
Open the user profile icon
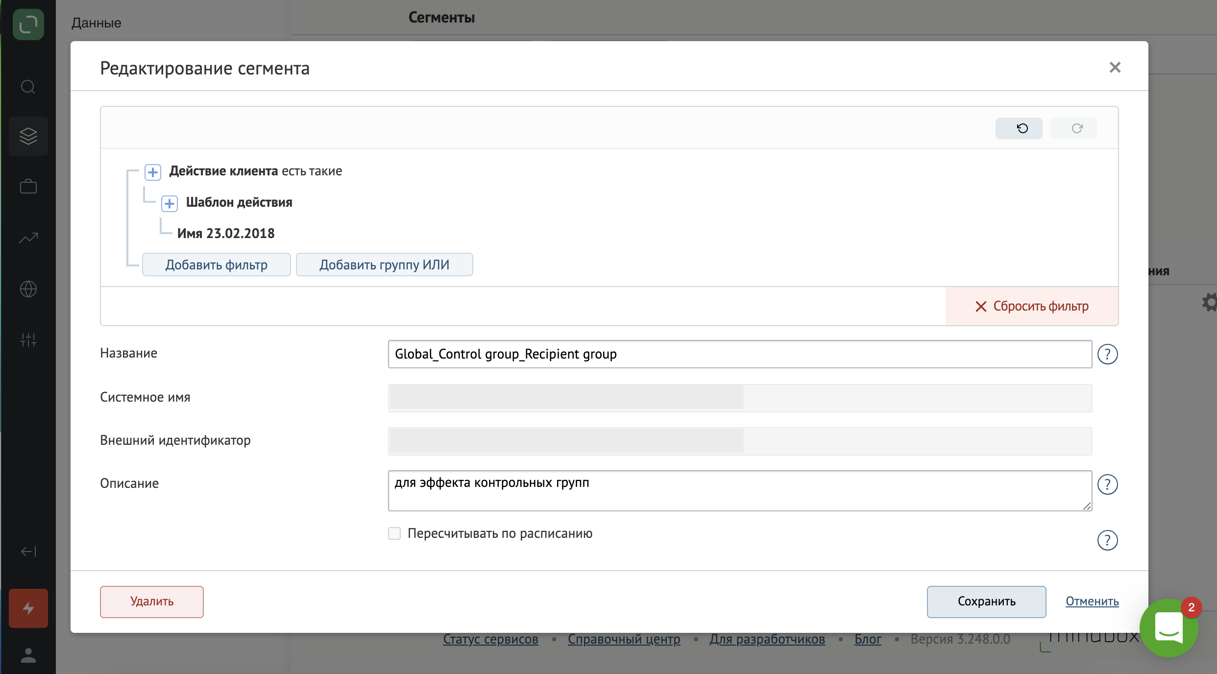[28, 655]
